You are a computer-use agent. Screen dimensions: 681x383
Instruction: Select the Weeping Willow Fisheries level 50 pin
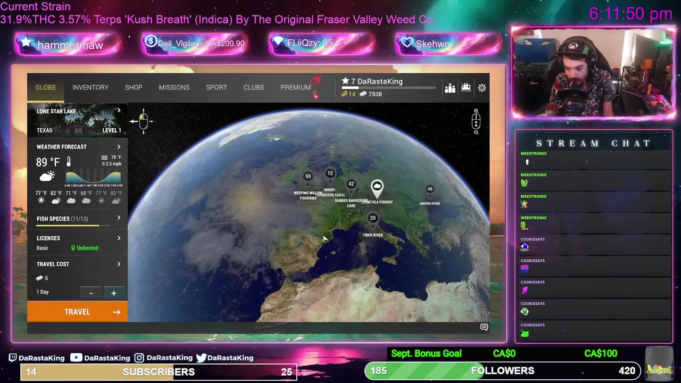tap(308, 177)
